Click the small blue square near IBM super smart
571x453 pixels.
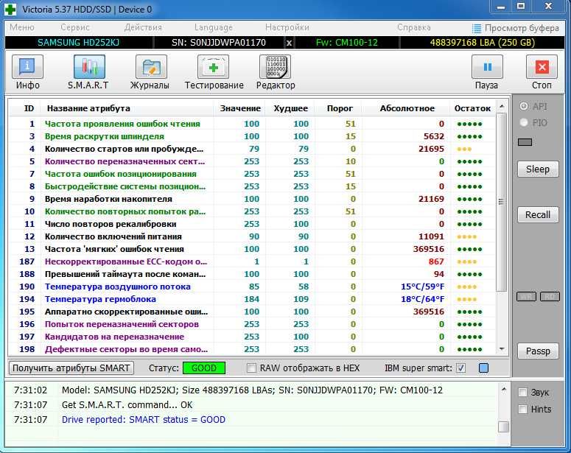[x=483, y=368]
